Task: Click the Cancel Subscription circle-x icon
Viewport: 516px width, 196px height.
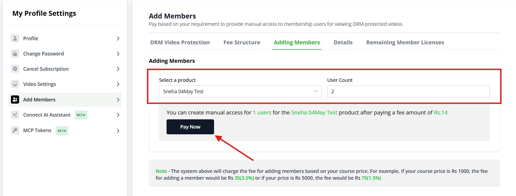Action: [15, 69]
